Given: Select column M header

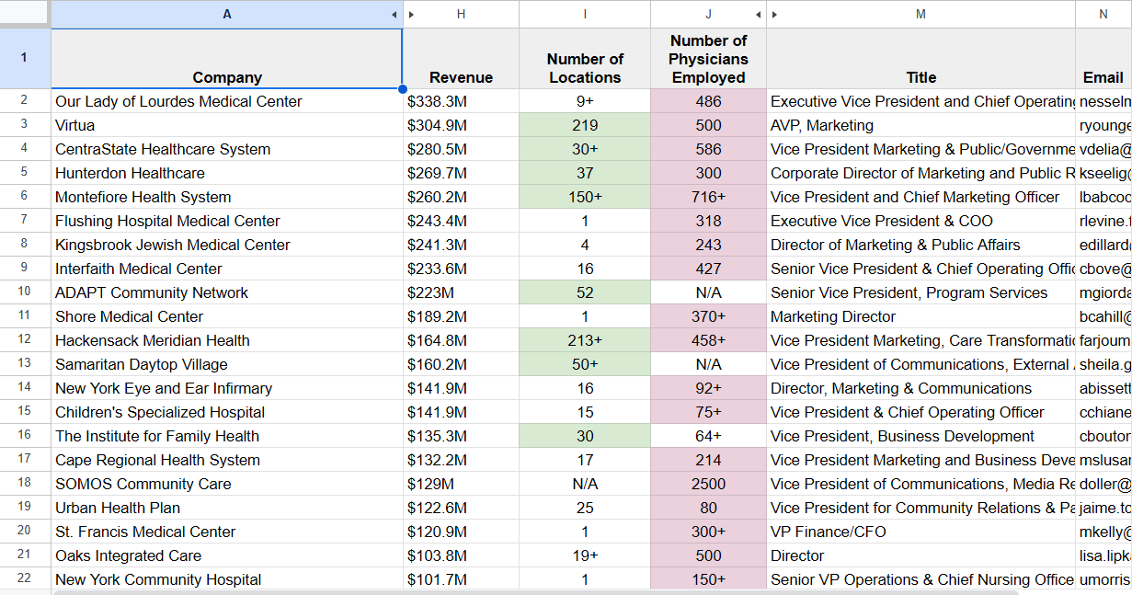Looking at the screenshot, I should [920, 15].
